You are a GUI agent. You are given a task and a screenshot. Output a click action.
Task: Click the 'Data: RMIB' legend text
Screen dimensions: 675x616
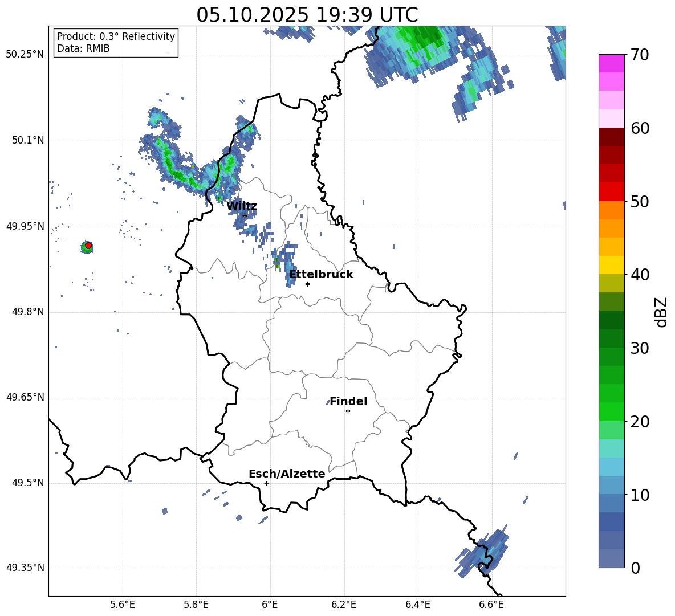83,48
